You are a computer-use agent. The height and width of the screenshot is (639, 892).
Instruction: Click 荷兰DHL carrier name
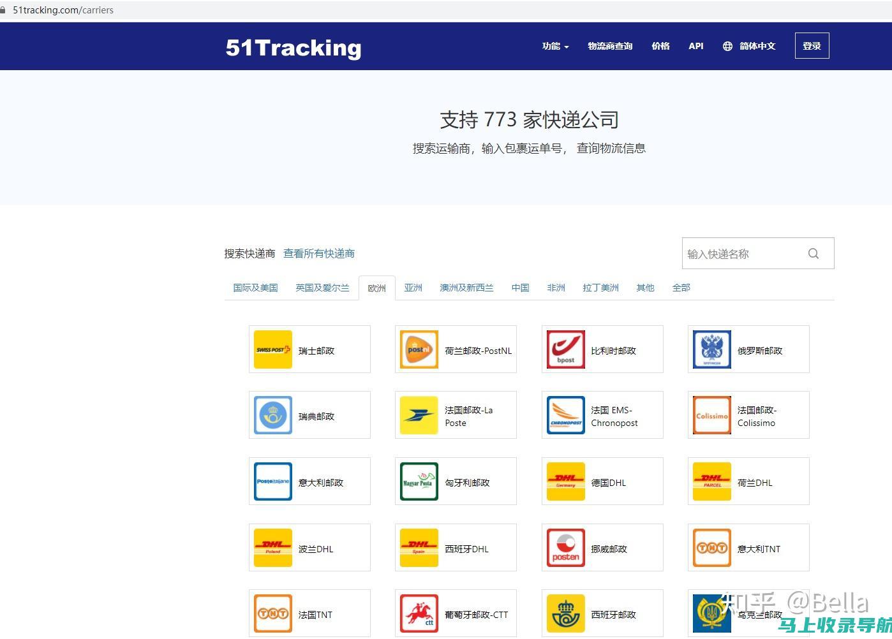click(755, 483)
